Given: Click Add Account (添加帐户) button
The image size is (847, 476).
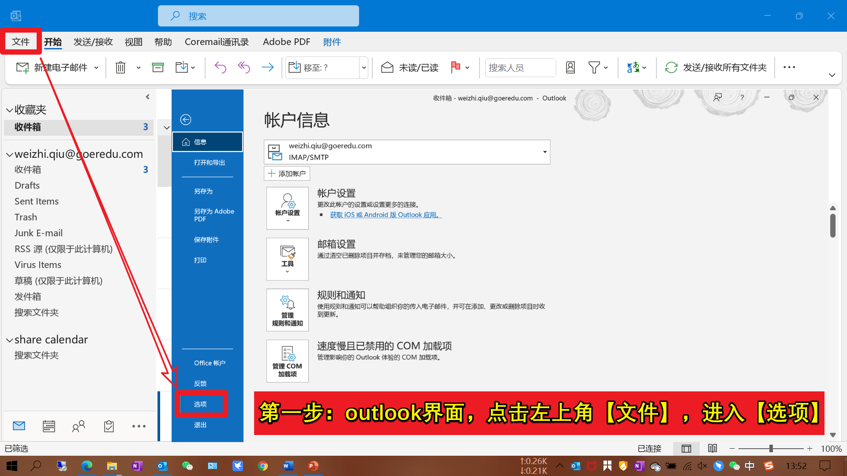Looking at the screenshot, I should [287, 174].
